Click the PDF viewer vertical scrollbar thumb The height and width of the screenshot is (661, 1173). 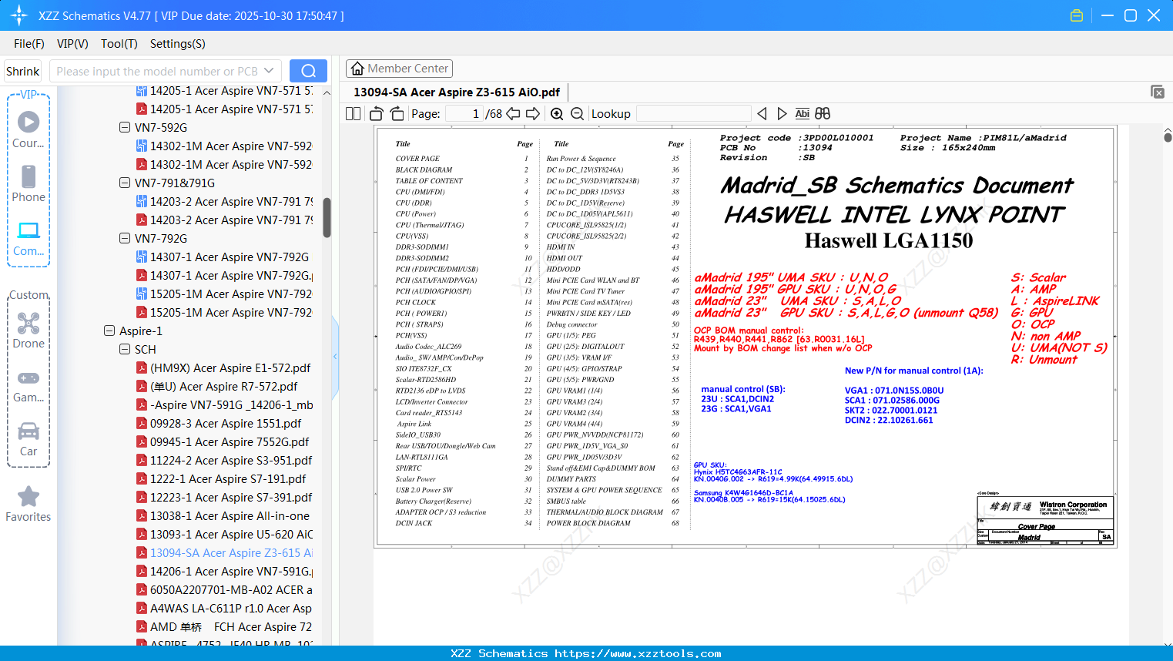(x=1168, y=137)
